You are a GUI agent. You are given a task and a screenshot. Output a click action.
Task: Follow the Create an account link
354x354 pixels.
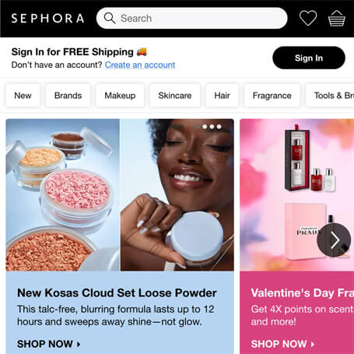coord(140,65)
